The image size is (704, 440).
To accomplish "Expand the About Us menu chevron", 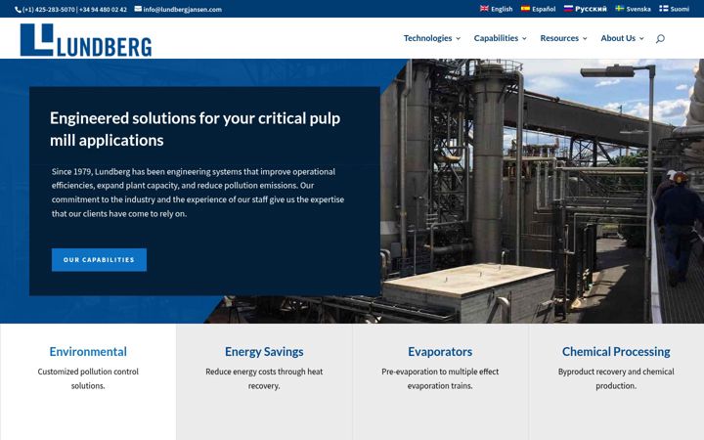I will tap(641, 38).
